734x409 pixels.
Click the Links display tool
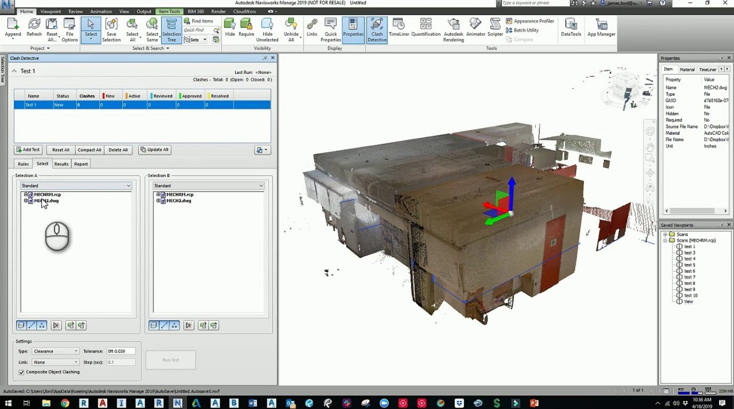tap(312, 28)
